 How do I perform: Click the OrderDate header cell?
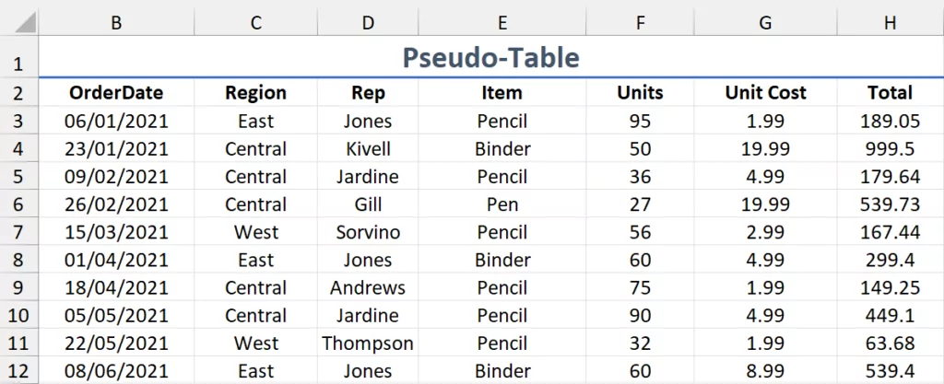point(116,93)
